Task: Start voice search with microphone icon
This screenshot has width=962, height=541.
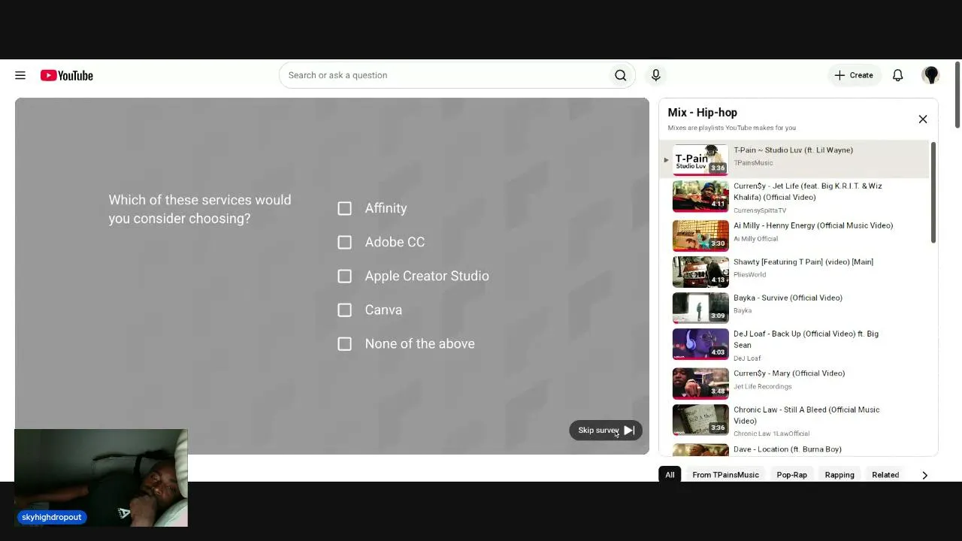Action: point(655,75)
